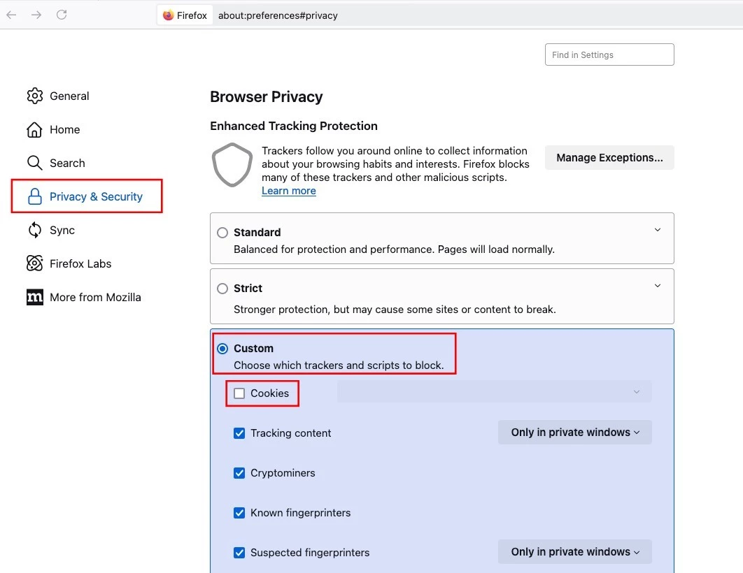Enable the Cookies checkbox
The image size is (743, 573).
pos(239,393)
